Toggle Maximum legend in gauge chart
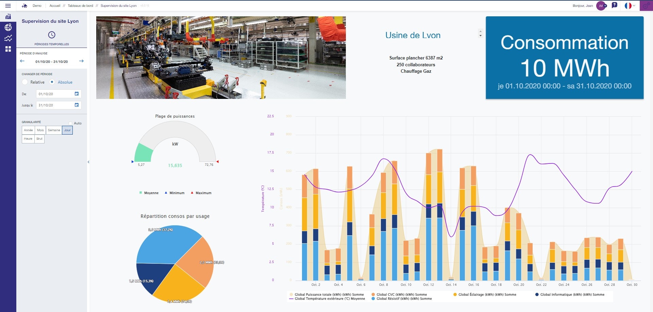This screenshot has height=312, width=653. pyautogui.click(x=201, y=193)
